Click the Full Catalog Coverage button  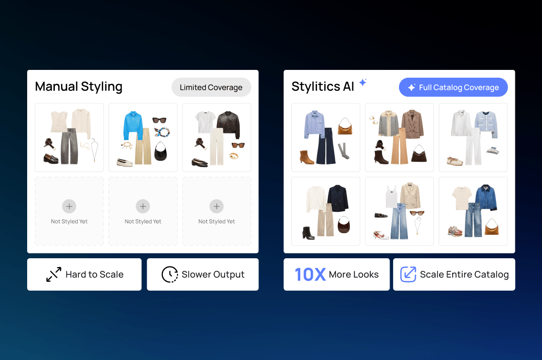[x=453, y=88]
